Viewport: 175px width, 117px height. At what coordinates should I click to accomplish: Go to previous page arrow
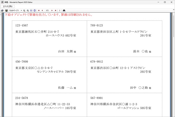click(42, 10)
